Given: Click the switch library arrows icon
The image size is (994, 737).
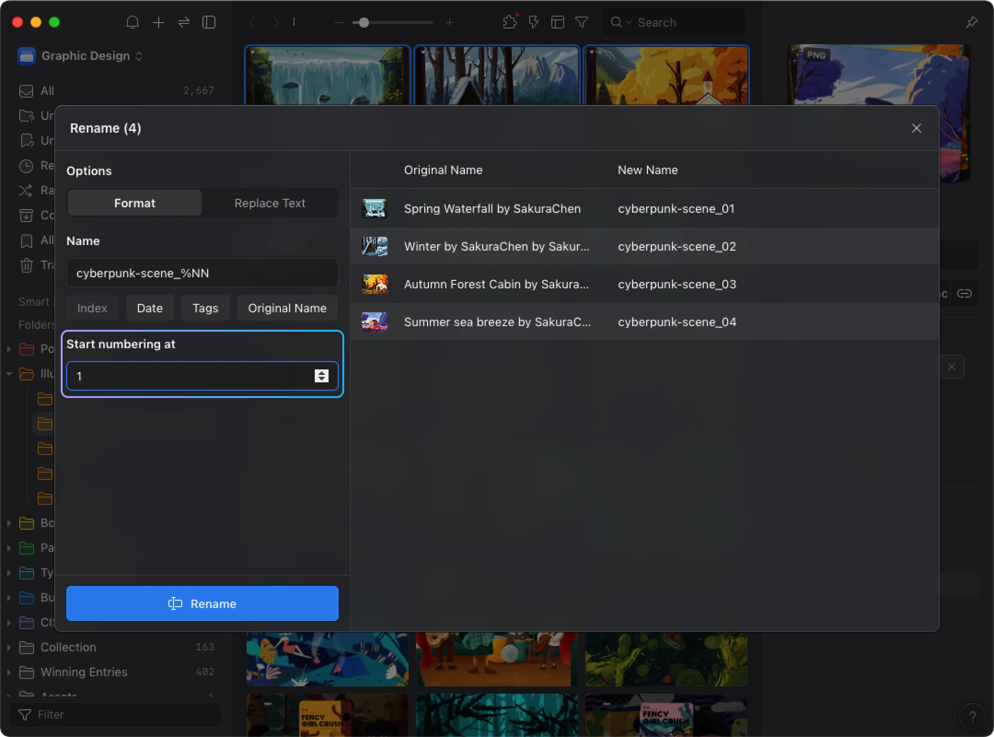Looking at the screenshot, I should (184, 22).
